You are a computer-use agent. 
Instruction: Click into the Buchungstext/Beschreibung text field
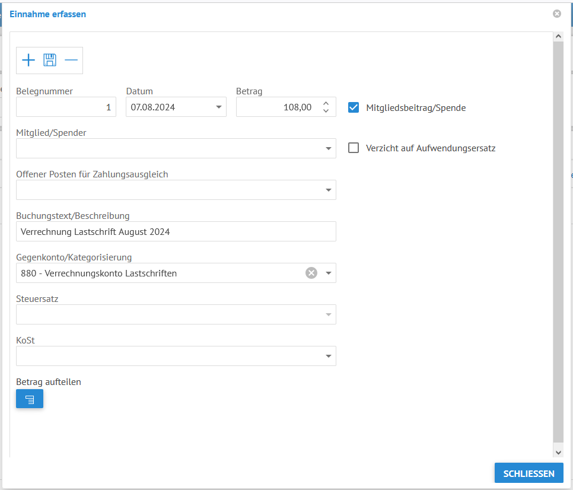[176, 232]
